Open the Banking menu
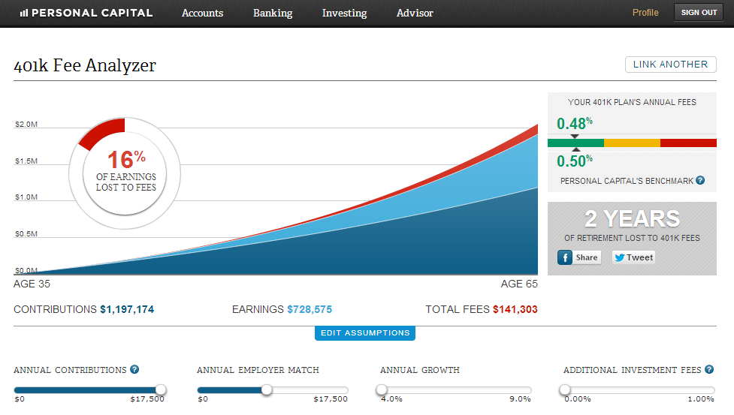 coord(273,13)
